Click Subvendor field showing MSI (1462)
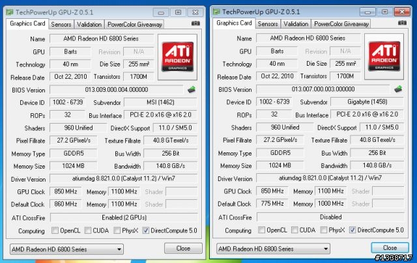Viewport: 417px width, 263px height. [x=160, y=102]
